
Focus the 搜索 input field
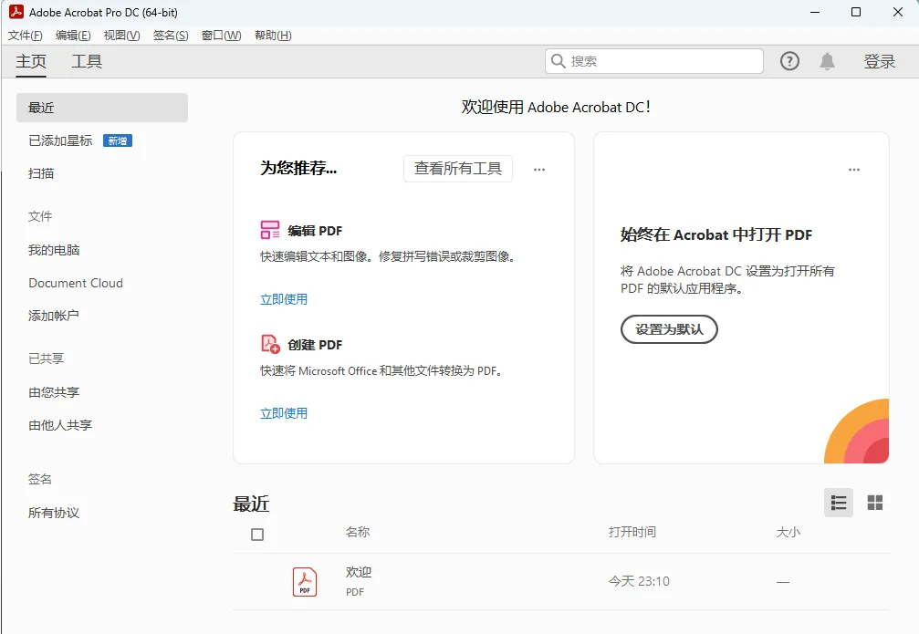tap(654, 61)
